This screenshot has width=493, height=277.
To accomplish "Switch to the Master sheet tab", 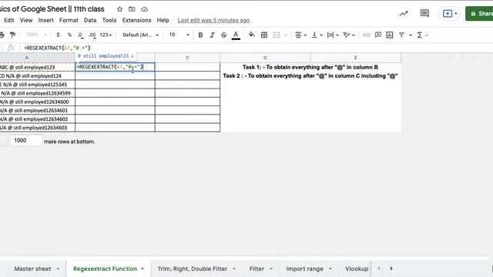I will 32,269.
